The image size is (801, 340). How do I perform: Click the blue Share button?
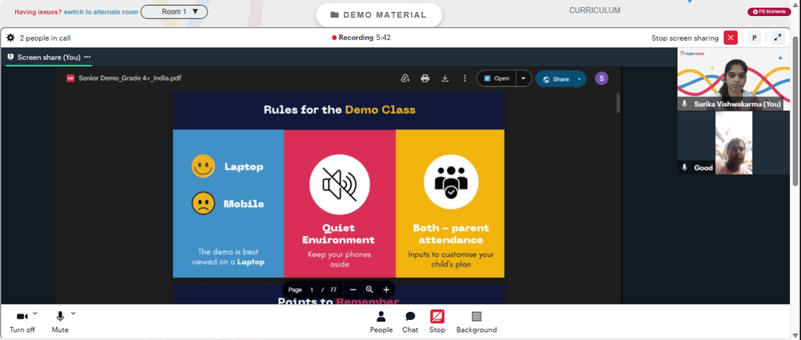(x=556, y=79)
